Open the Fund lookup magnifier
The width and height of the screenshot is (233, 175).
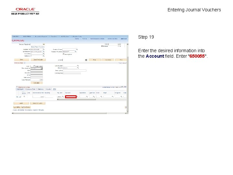pyautogui.click(x=101, y=97)
